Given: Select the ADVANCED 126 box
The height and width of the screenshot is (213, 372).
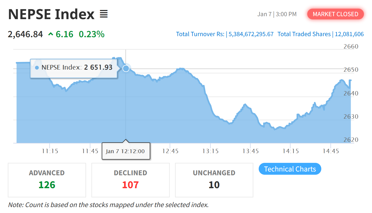Looking at the screenshot, I should pyautogui.click(x=47, y=180).
